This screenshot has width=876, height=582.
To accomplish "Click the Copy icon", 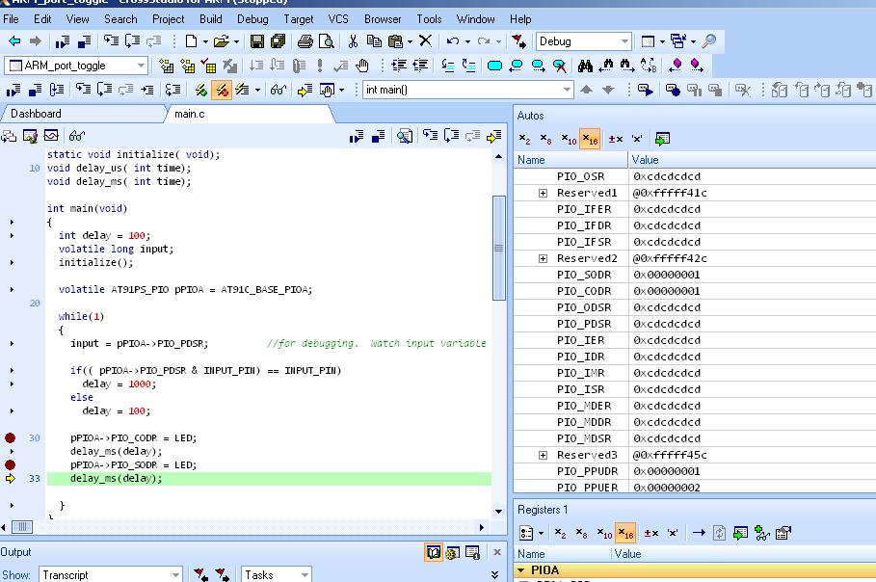I will [x=374, y=41].
